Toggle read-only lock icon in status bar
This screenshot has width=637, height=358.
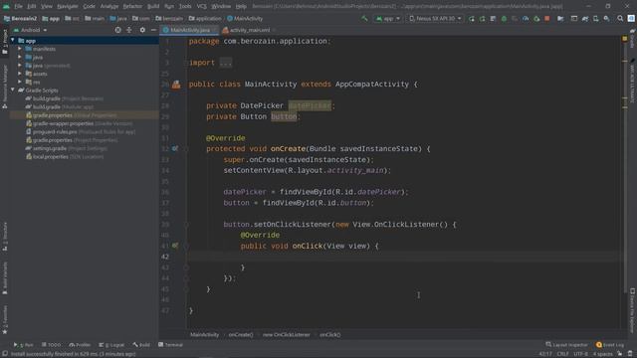point(619,354)
